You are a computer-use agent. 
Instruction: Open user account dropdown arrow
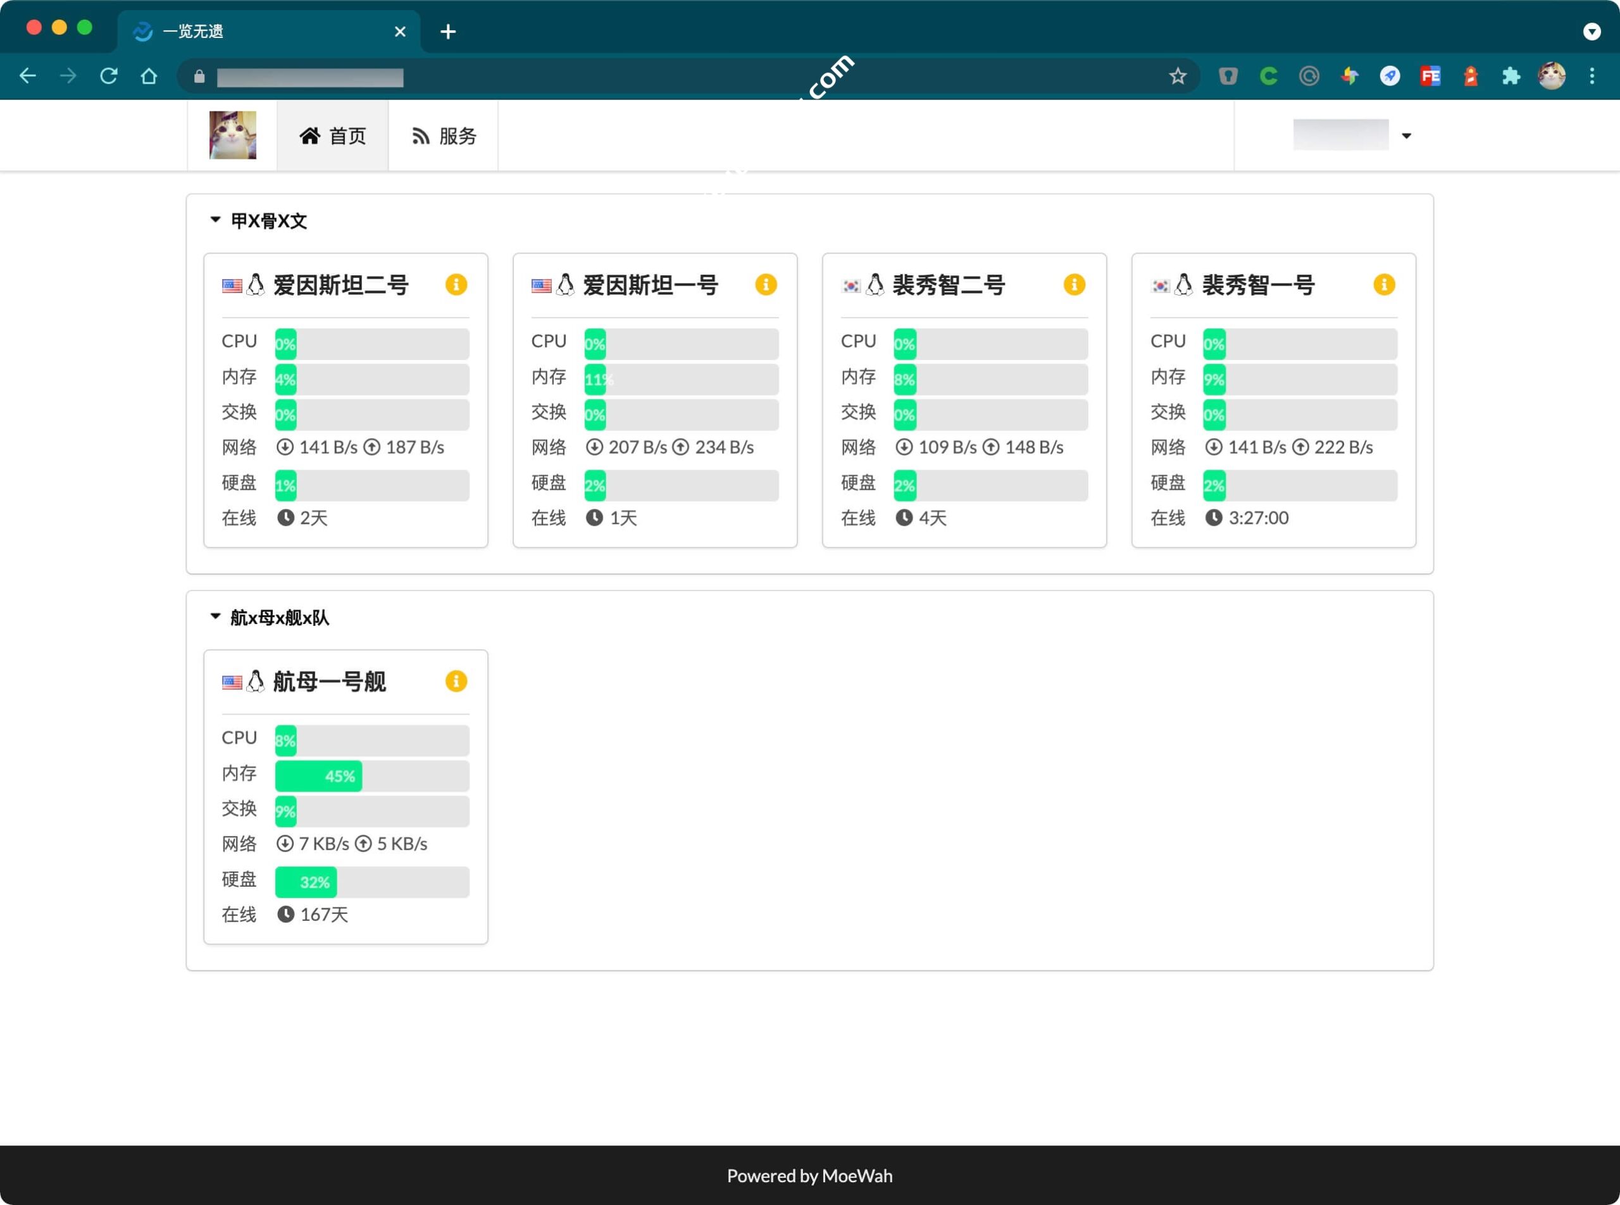1406,135
